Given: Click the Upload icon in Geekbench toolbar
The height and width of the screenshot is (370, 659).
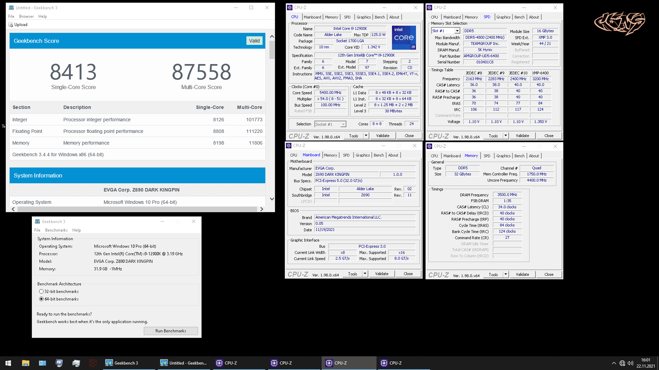Looking at the screenshot, I should (x=11, y=25).
